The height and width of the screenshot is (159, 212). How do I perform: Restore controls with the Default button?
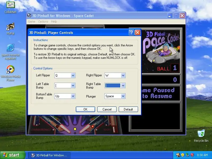coord(128,109)
